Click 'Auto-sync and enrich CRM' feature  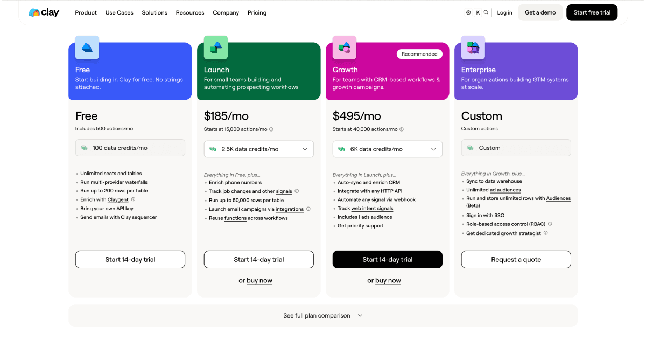pyautogui.click(x=369, y=182)
